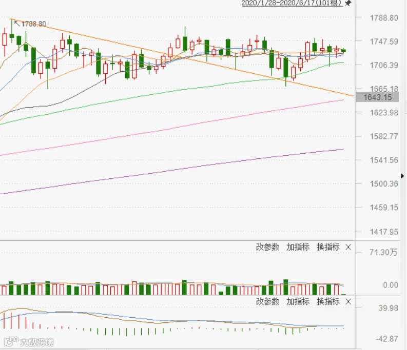Click the pin icon beside the date range

point(348,3)
